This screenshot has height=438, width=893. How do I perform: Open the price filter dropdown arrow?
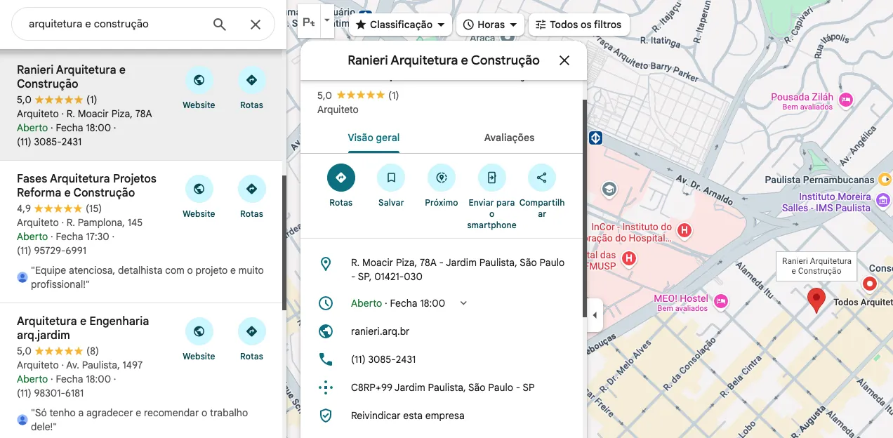tap(326, 21)
